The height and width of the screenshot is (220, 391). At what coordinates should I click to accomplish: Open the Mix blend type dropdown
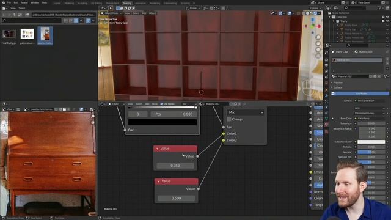tap(246, 112)
